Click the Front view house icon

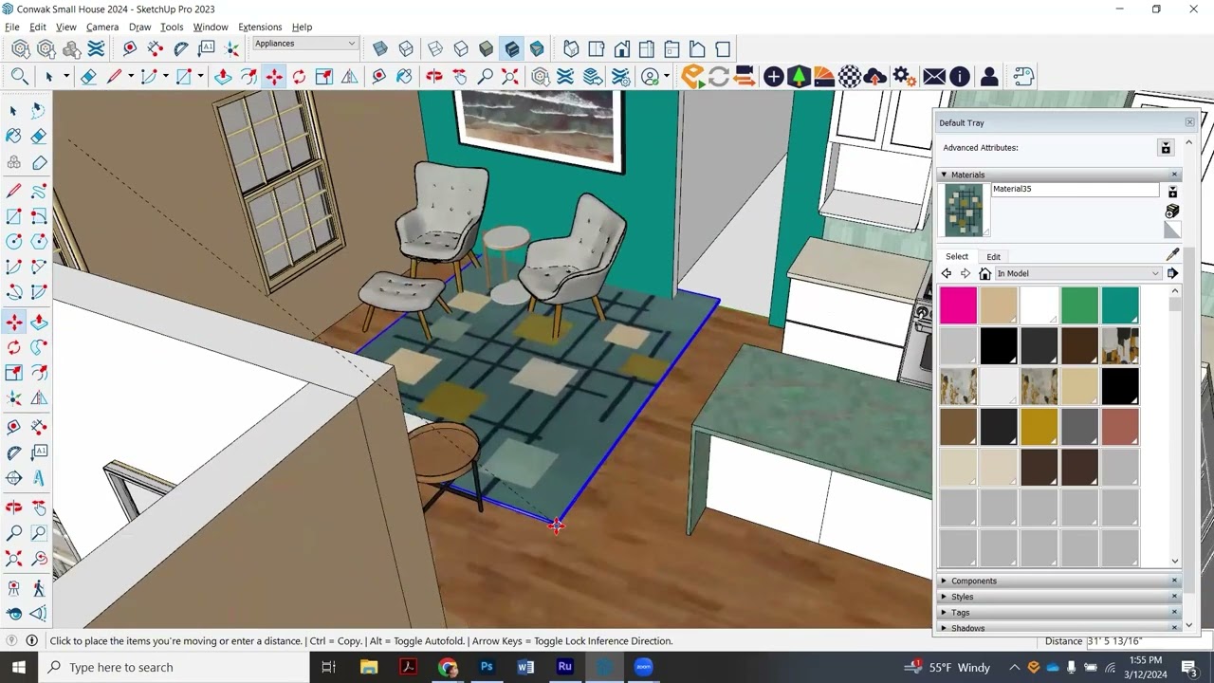coord(622,49)
